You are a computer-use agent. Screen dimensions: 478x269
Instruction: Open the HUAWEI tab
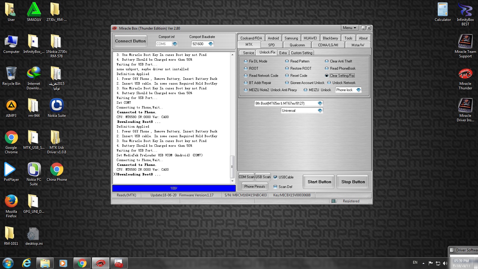[310, 38]
